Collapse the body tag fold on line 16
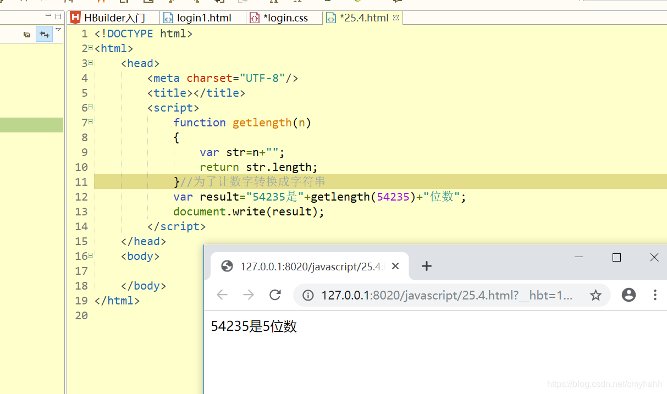This screenshot has height=394, width=667. pos(91,256)
